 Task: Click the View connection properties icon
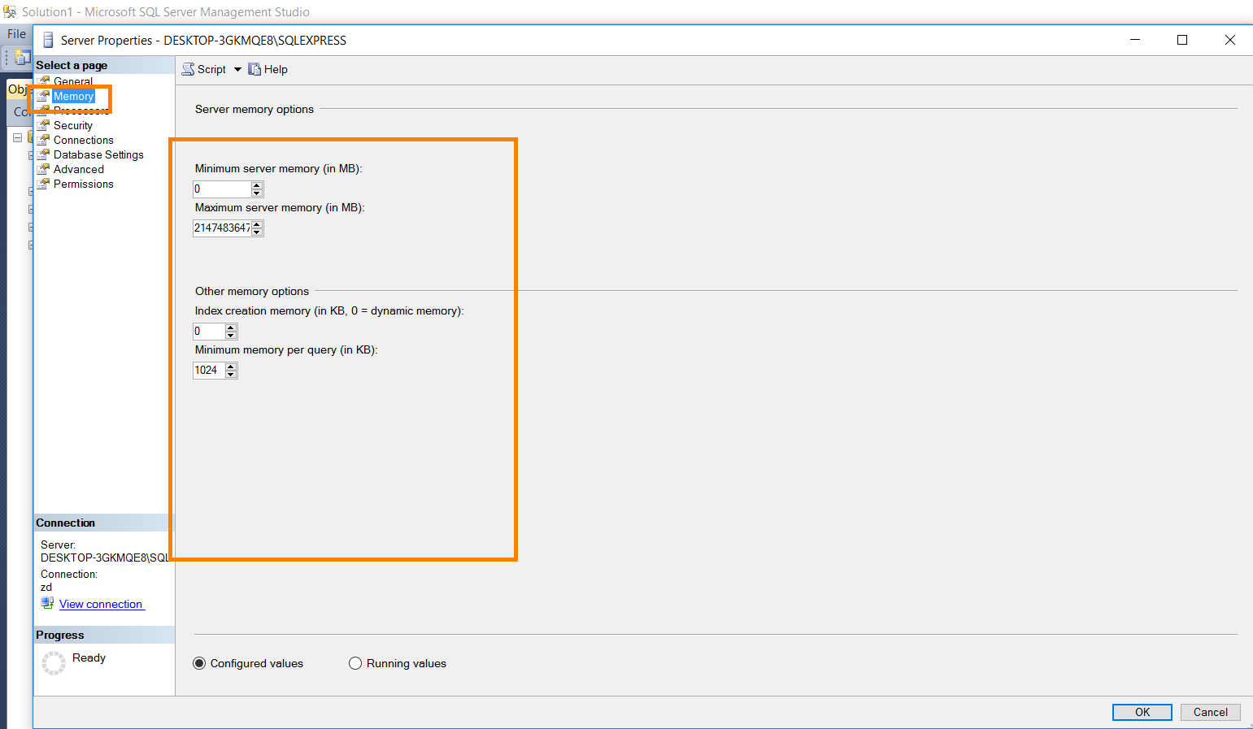point(47,603)
